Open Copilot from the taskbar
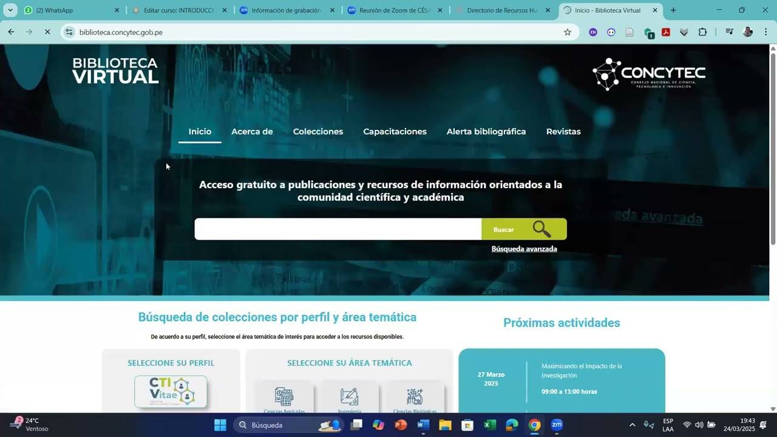 pyautogui.click(x=378, y=425)
